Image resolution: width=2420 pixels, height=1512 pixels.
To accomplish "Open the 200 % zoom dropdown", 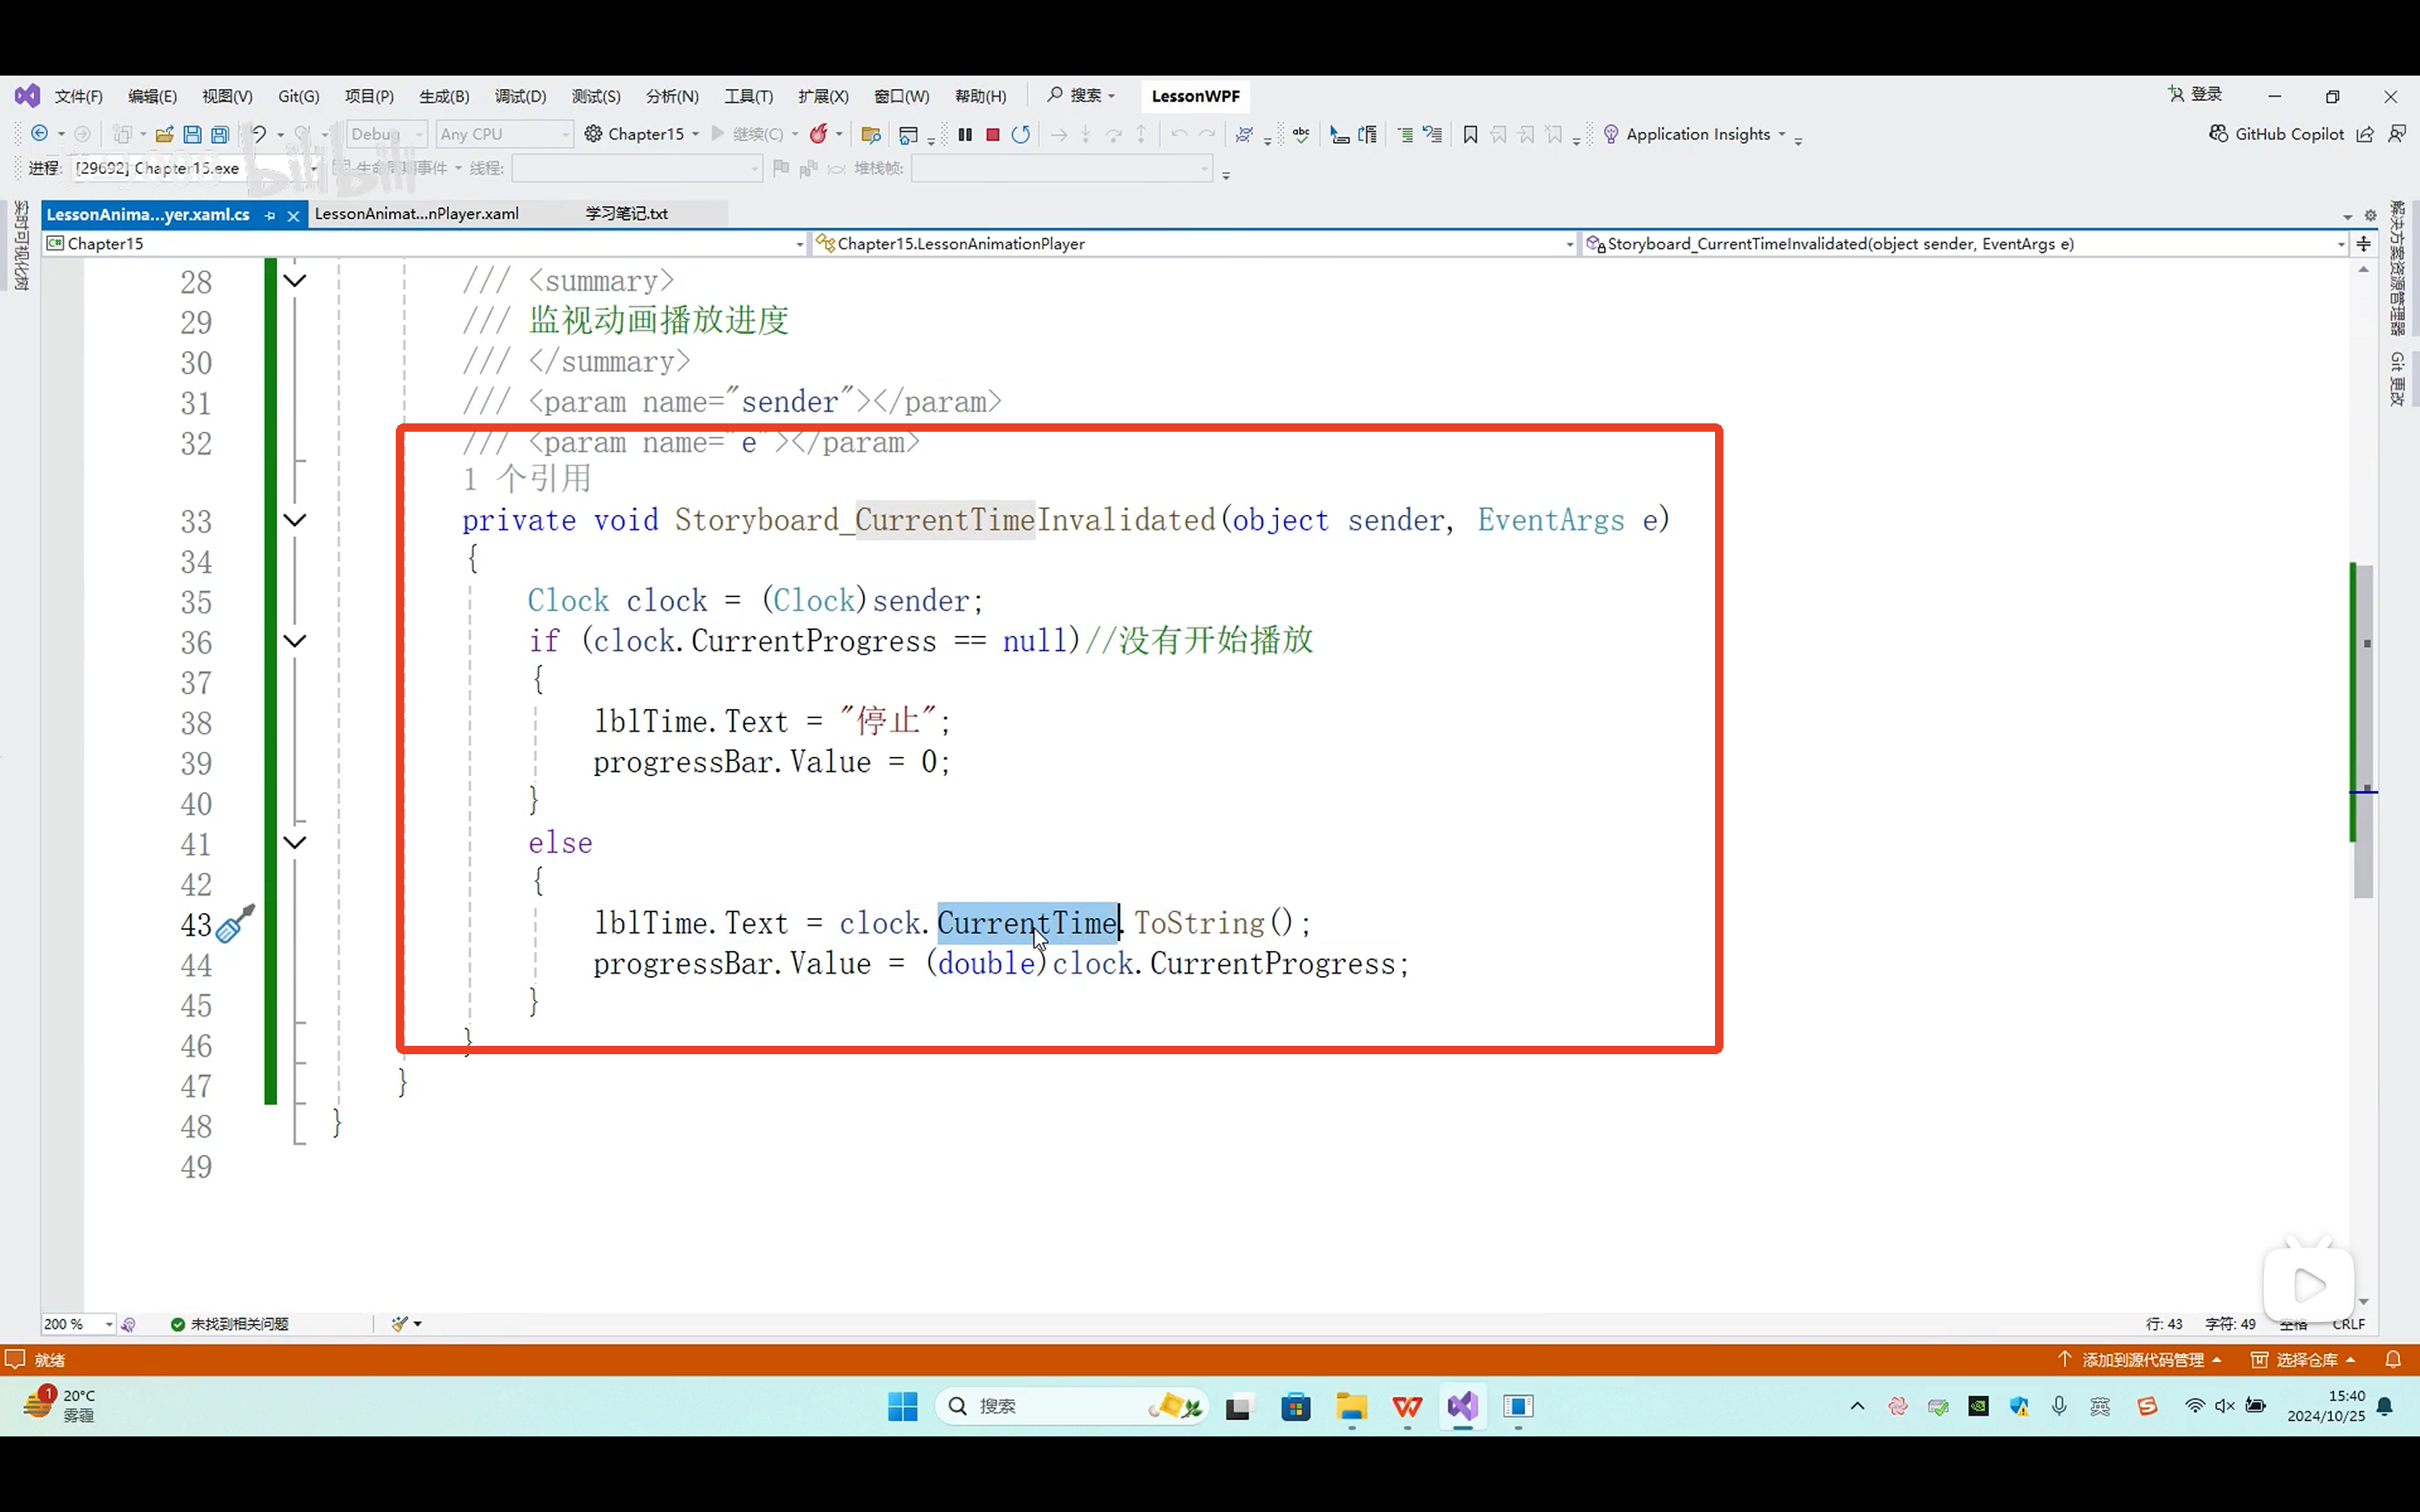I will click(x=109, y=1324).
